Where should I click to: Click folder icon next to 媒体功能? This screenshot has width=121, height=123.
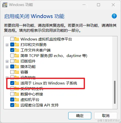[17, 66]
